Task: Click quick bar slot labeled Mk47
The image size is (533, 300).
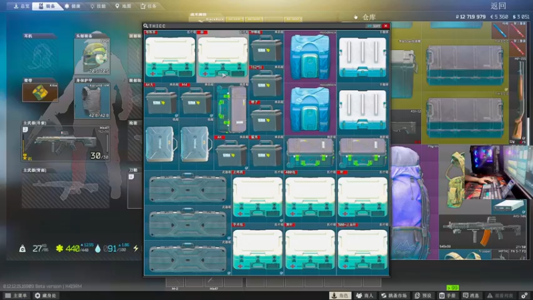Action: [x=214, y=282]
